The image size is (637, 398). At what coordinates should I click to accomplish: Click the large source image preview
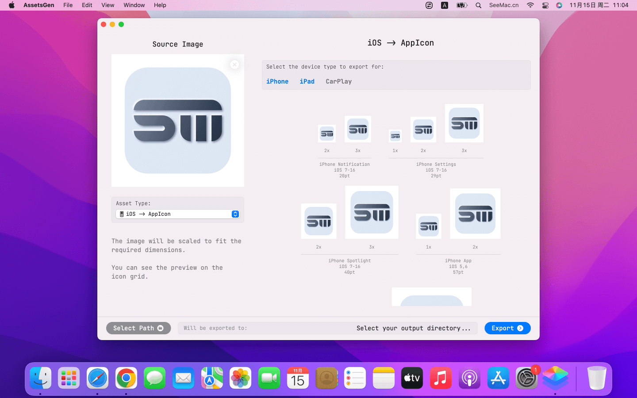click(178, 121)
